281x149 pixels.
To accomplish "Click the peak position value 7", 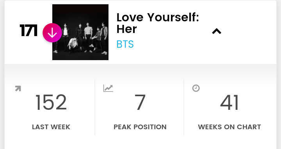I will pyautogui.click(x=140, y=102).
